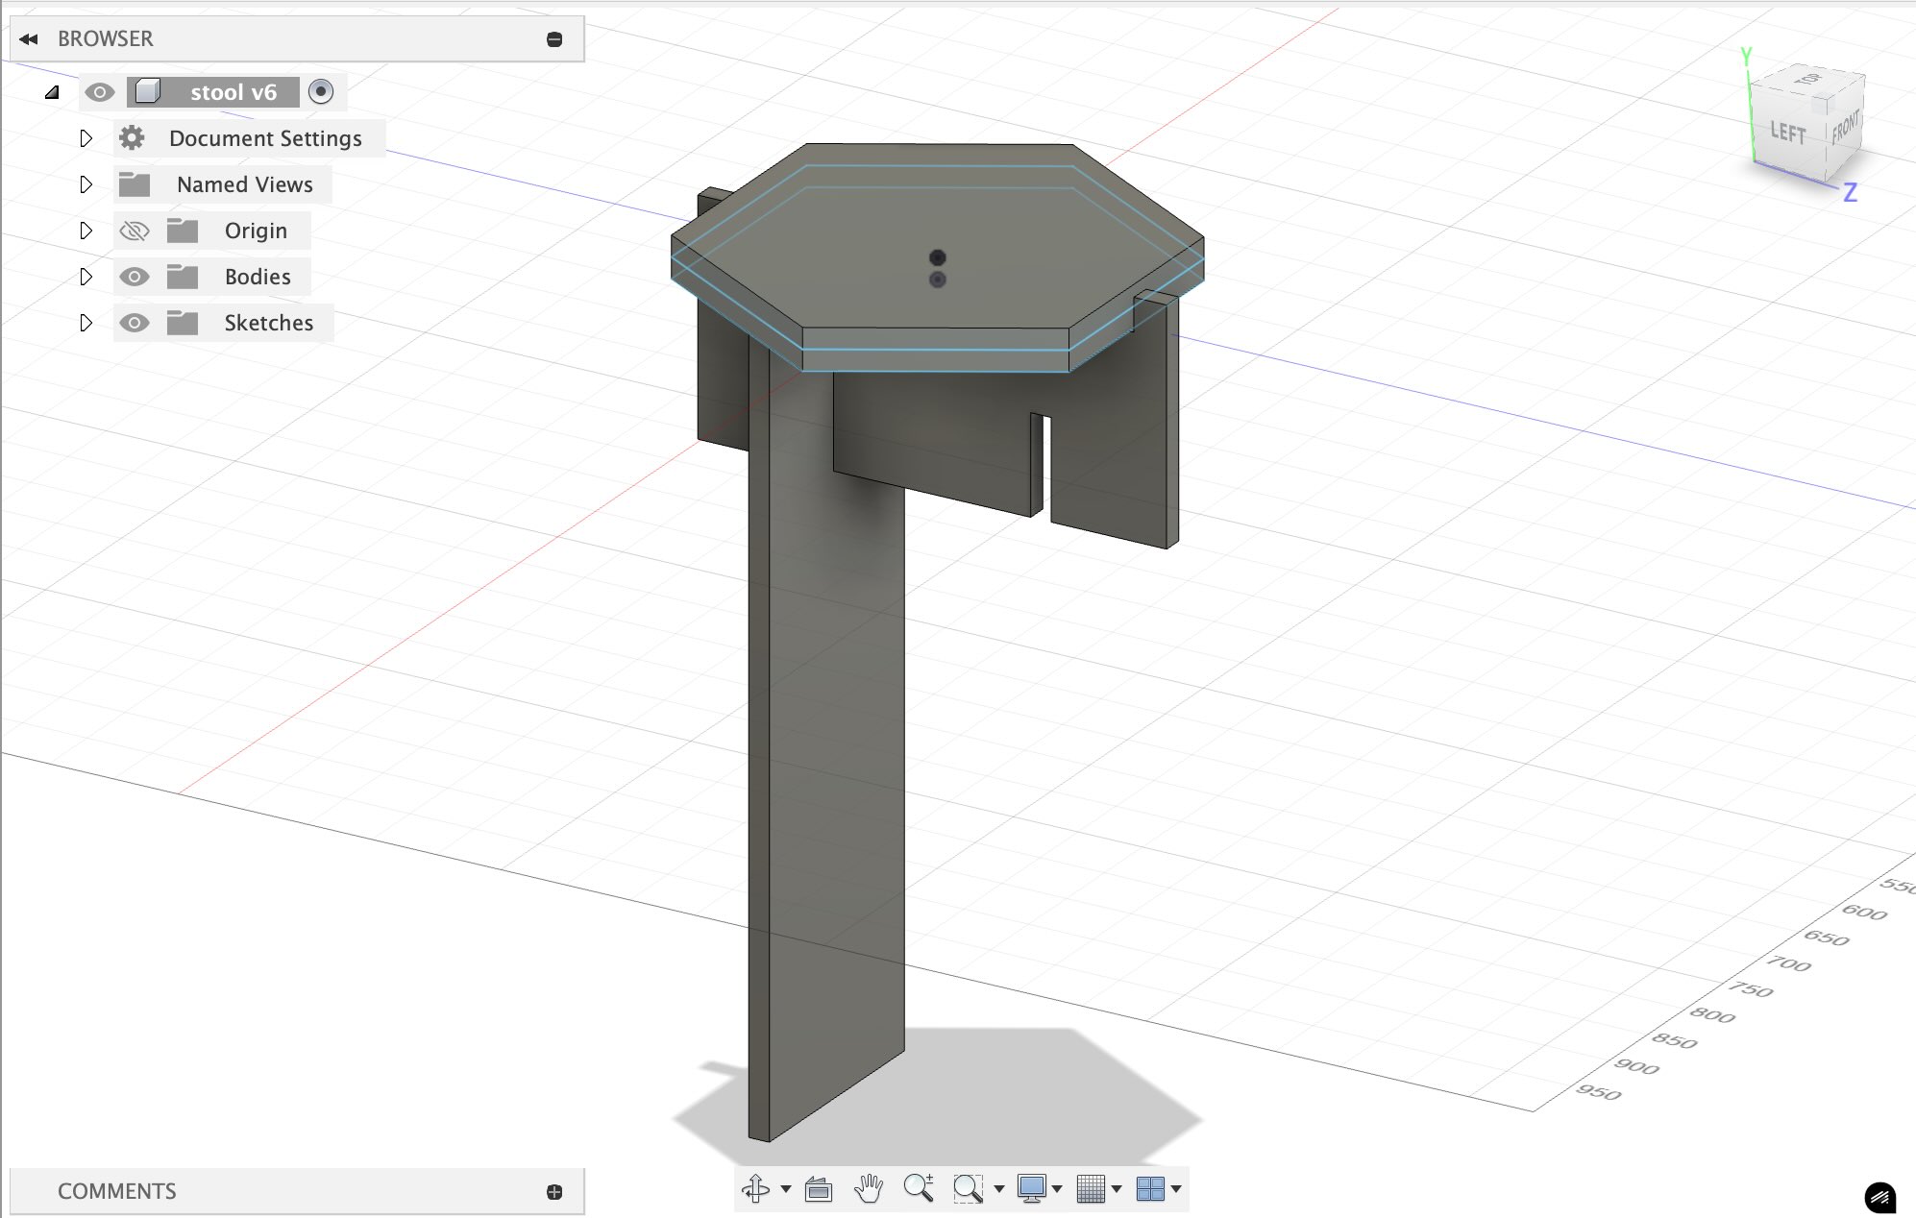This screenshot has width=1916, height=1218.
Task: Click the Look At tool icon
Action: 819,1189
